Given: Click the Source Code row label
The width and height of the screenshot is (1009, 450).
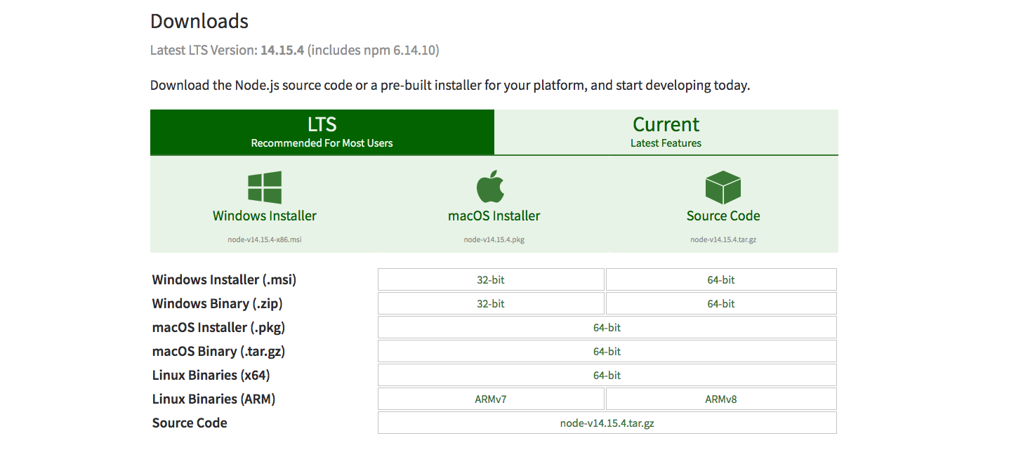Looking at the screenshot, I should tap(190, 423).
